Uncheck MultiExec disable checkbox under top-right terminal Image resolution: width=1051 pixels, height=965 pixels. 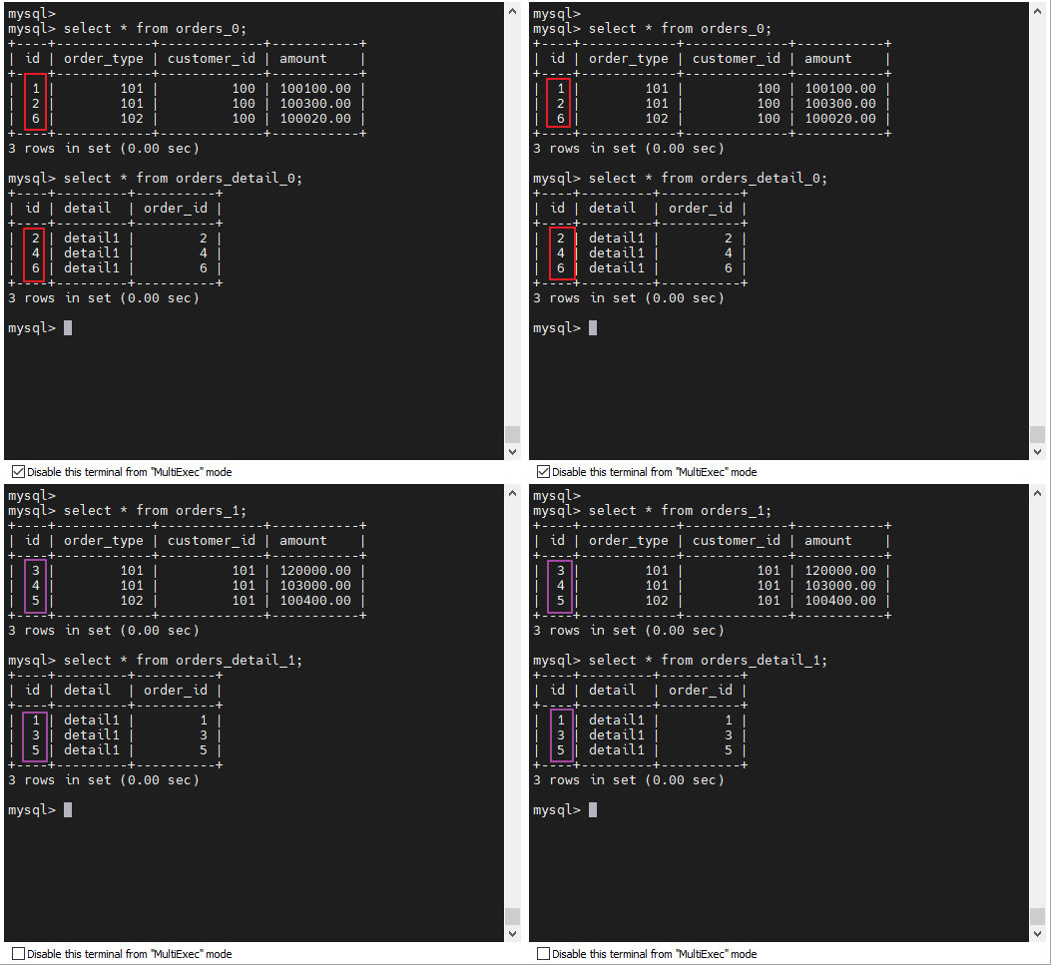(x=543, y=472)
